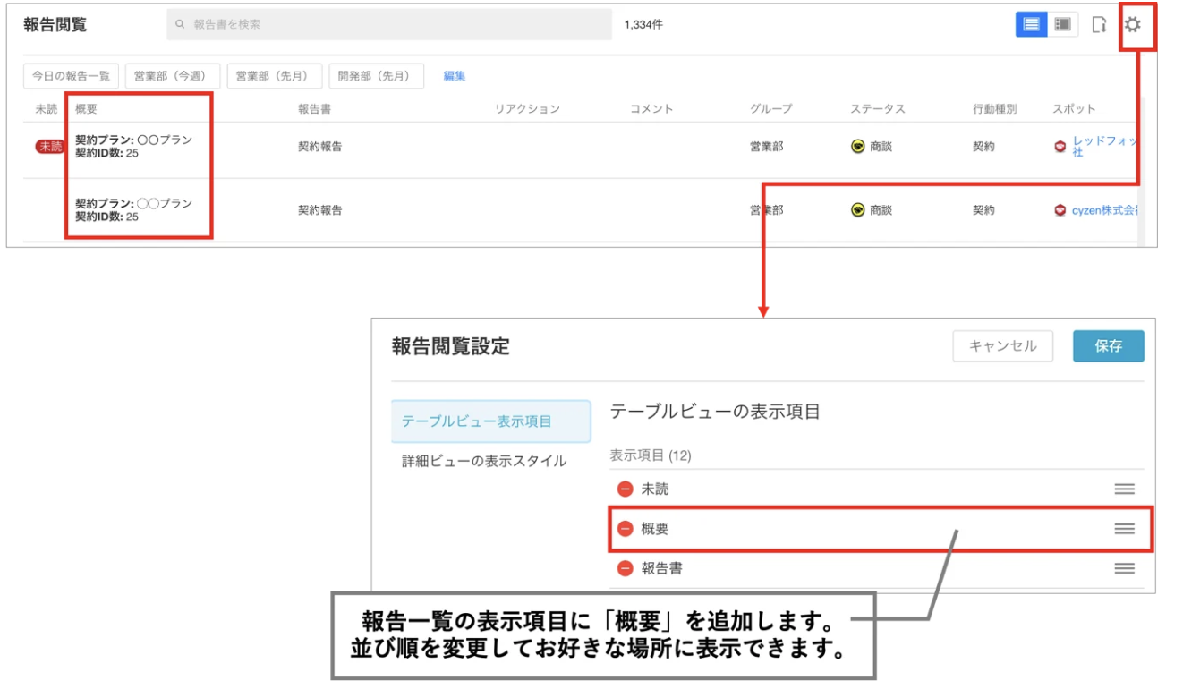Select the 開発部（先月） filter
Image resolution: width=1183 pixels, height=689 pixels.
coord(376,76)
